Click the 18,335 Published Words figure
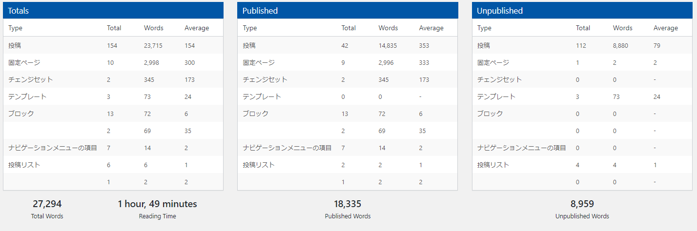This screenshot has width=697, height=231. [348, 204]
